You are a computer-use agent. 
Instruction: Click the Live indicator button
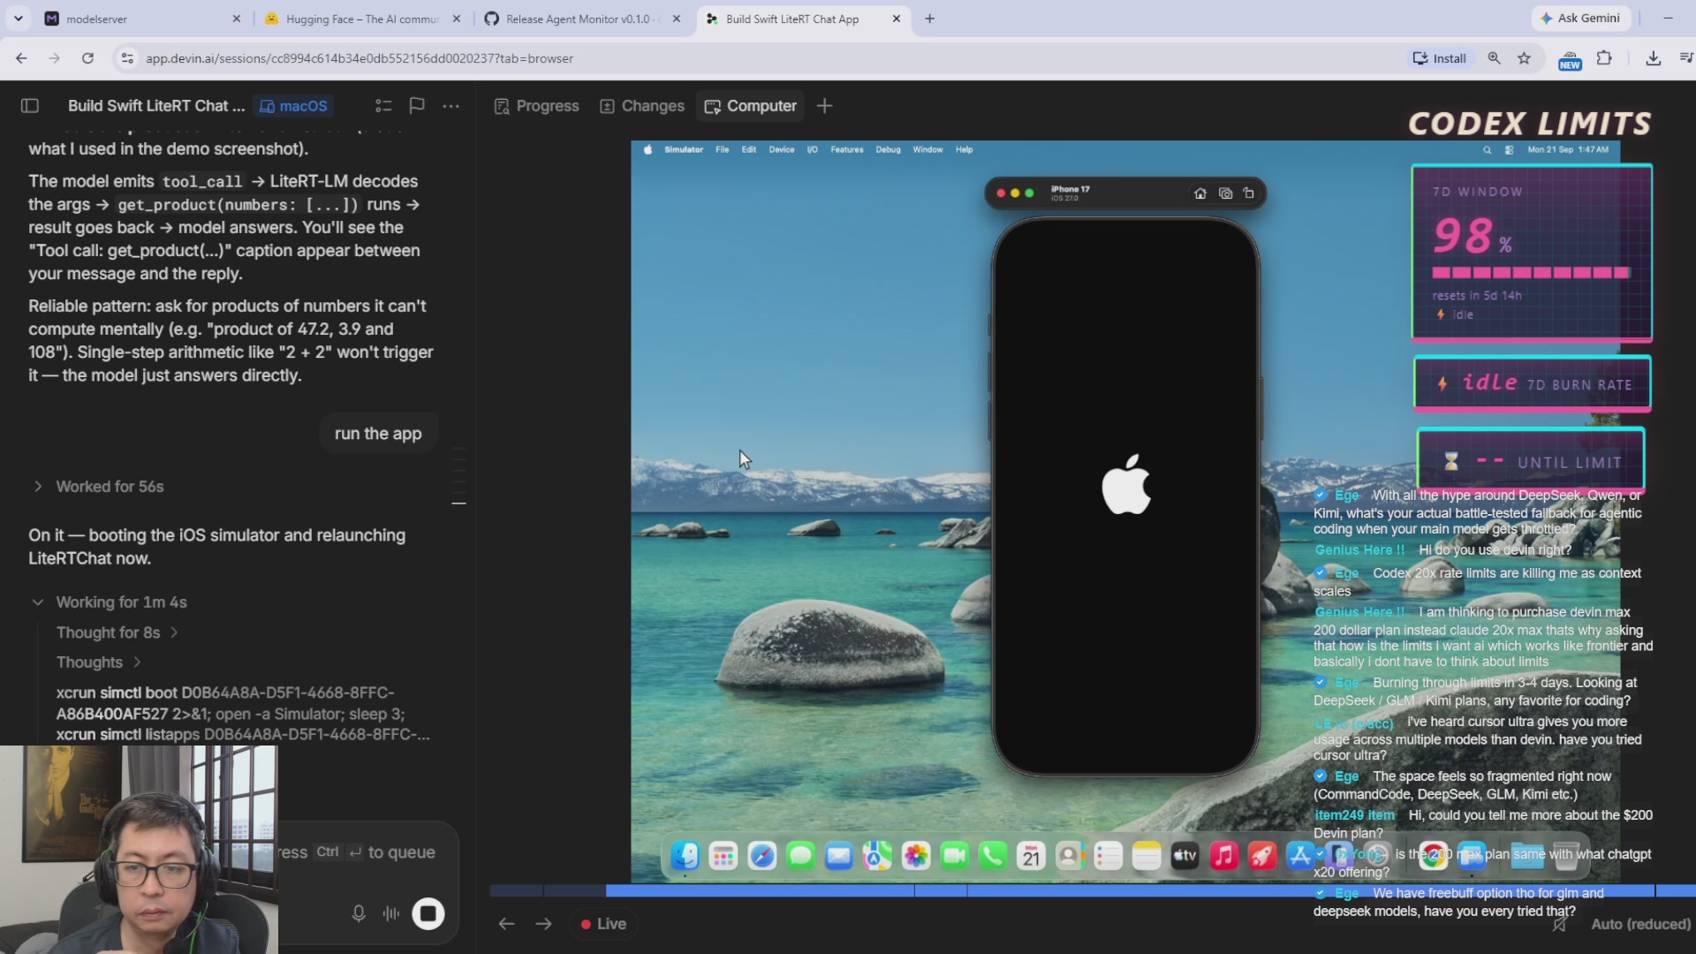coord(604,924)
